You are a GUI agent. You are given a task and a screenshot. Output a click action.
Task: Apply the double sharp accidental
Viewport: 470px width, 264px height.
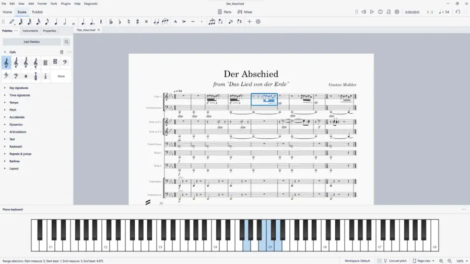click(x=146, y=21)
